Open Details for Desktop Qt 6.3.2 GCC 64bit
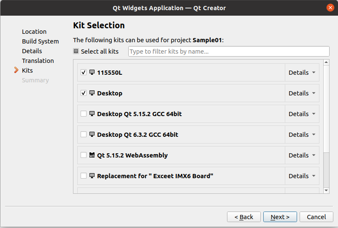Screen dimensions: 338x228 [302, 135]
